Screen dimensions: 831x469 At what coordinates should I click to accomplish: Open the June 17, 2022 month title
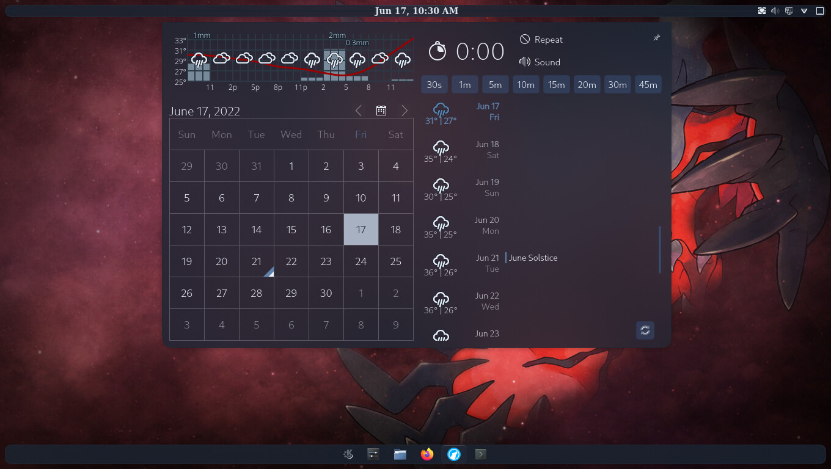pyautogui.click(x=205, y=111)
